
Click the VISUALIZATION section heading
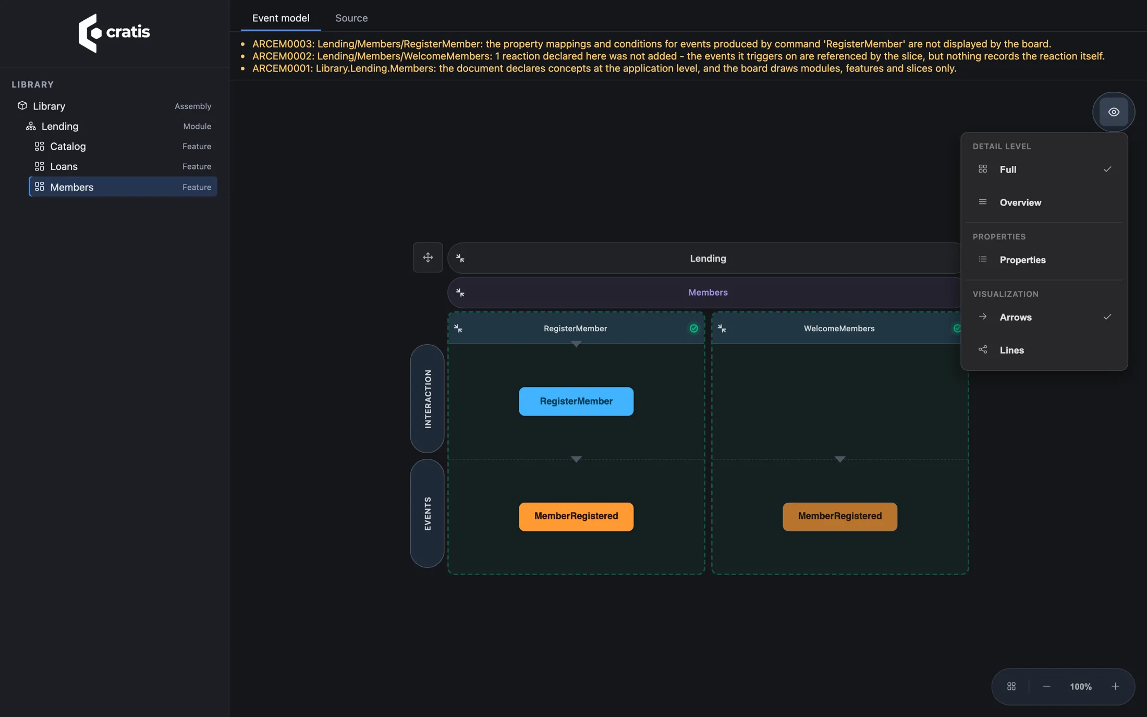tap(1005, 294)
